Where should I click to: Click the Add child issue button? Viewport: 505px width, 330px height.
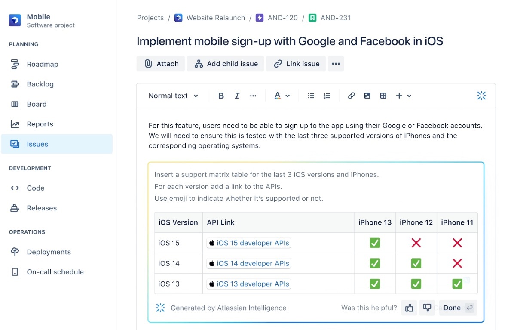tap(225, 63)
